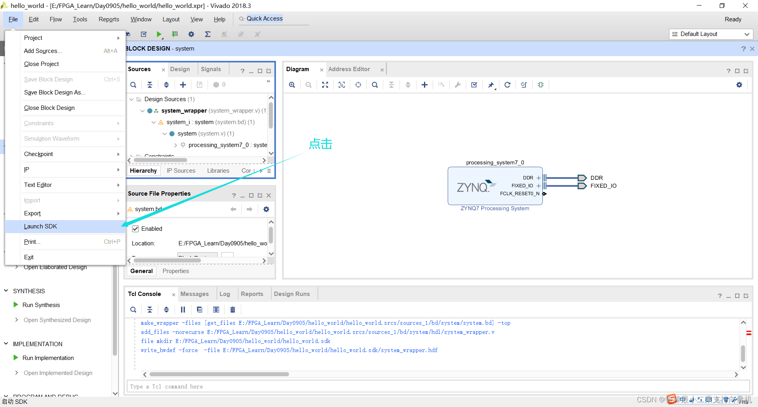758x407 pixels.
Task: Expand all in Sources panel toolbar
Action: 166,85
